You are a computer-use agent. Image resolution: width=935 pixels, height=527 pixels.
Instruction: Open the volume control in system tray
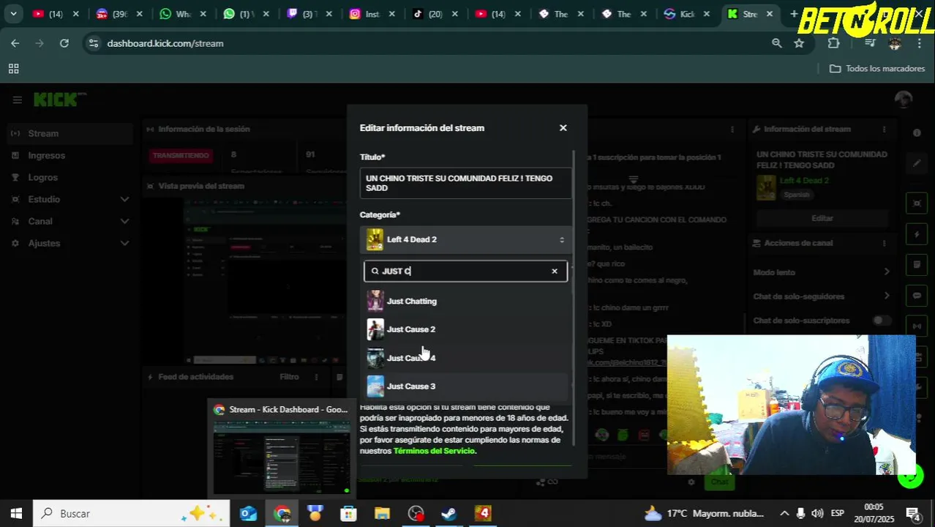pyautogui.click(x=816, y=514)
